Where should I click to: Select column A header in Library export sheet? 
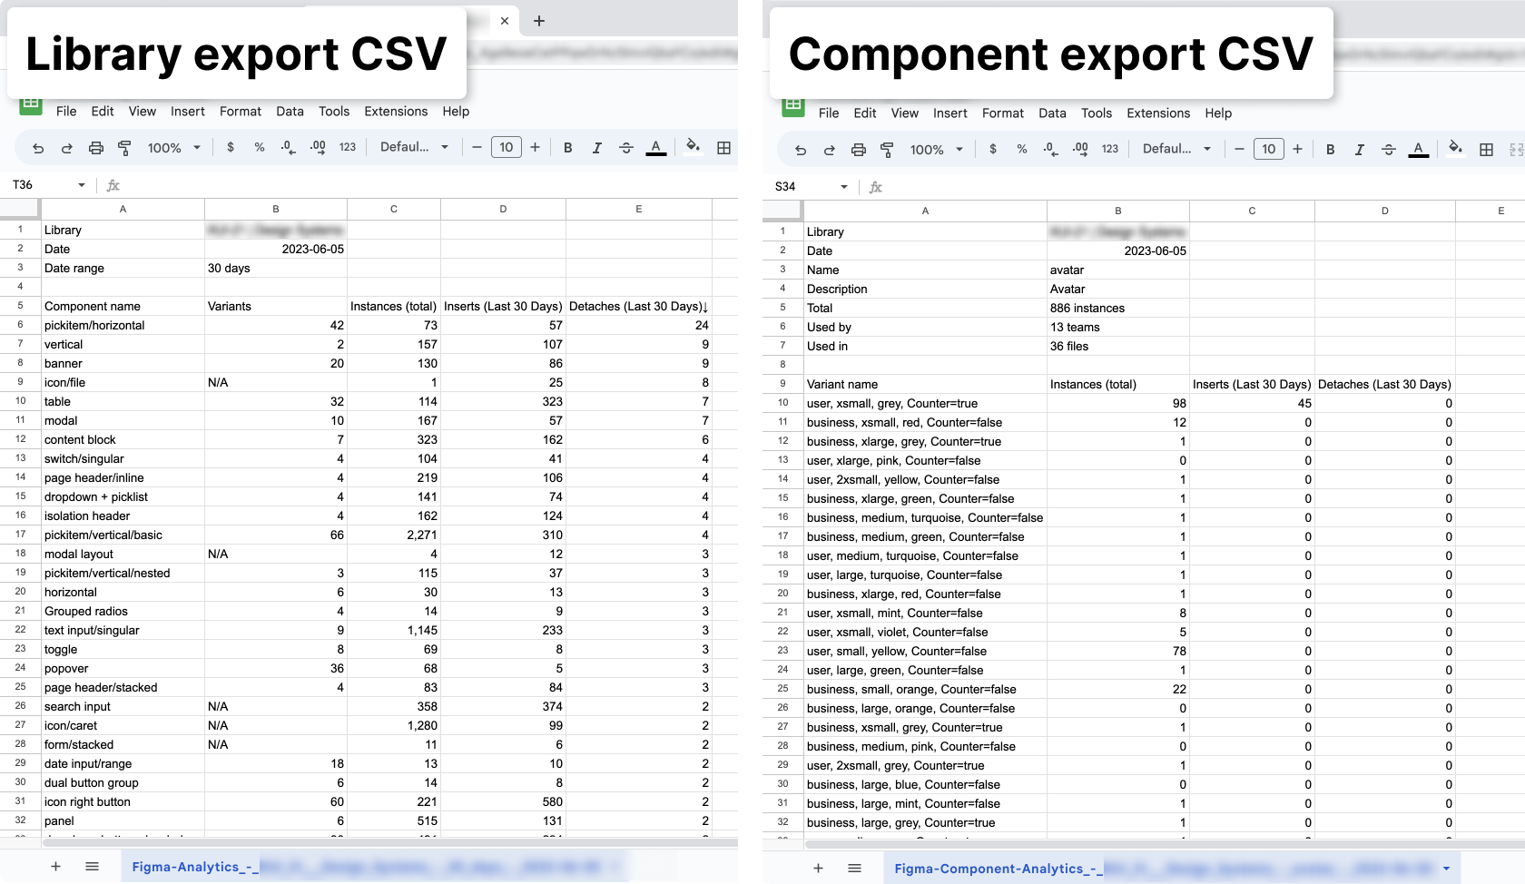point(123,209)
